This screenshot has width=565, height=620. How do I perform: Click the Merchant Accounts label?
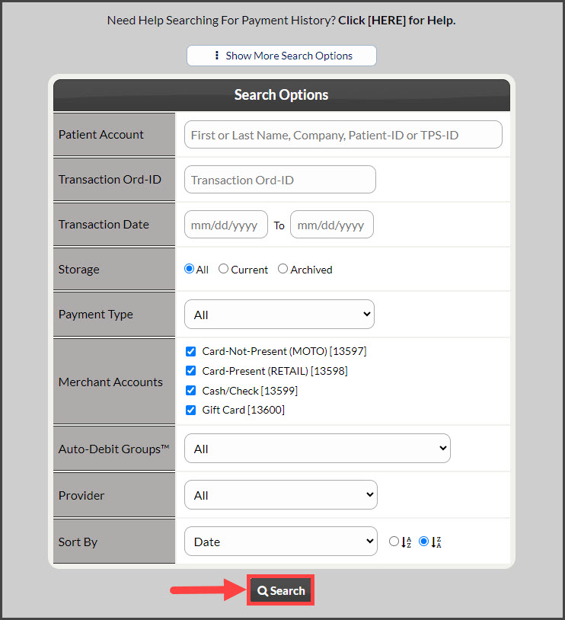click(x=110, y=382)
